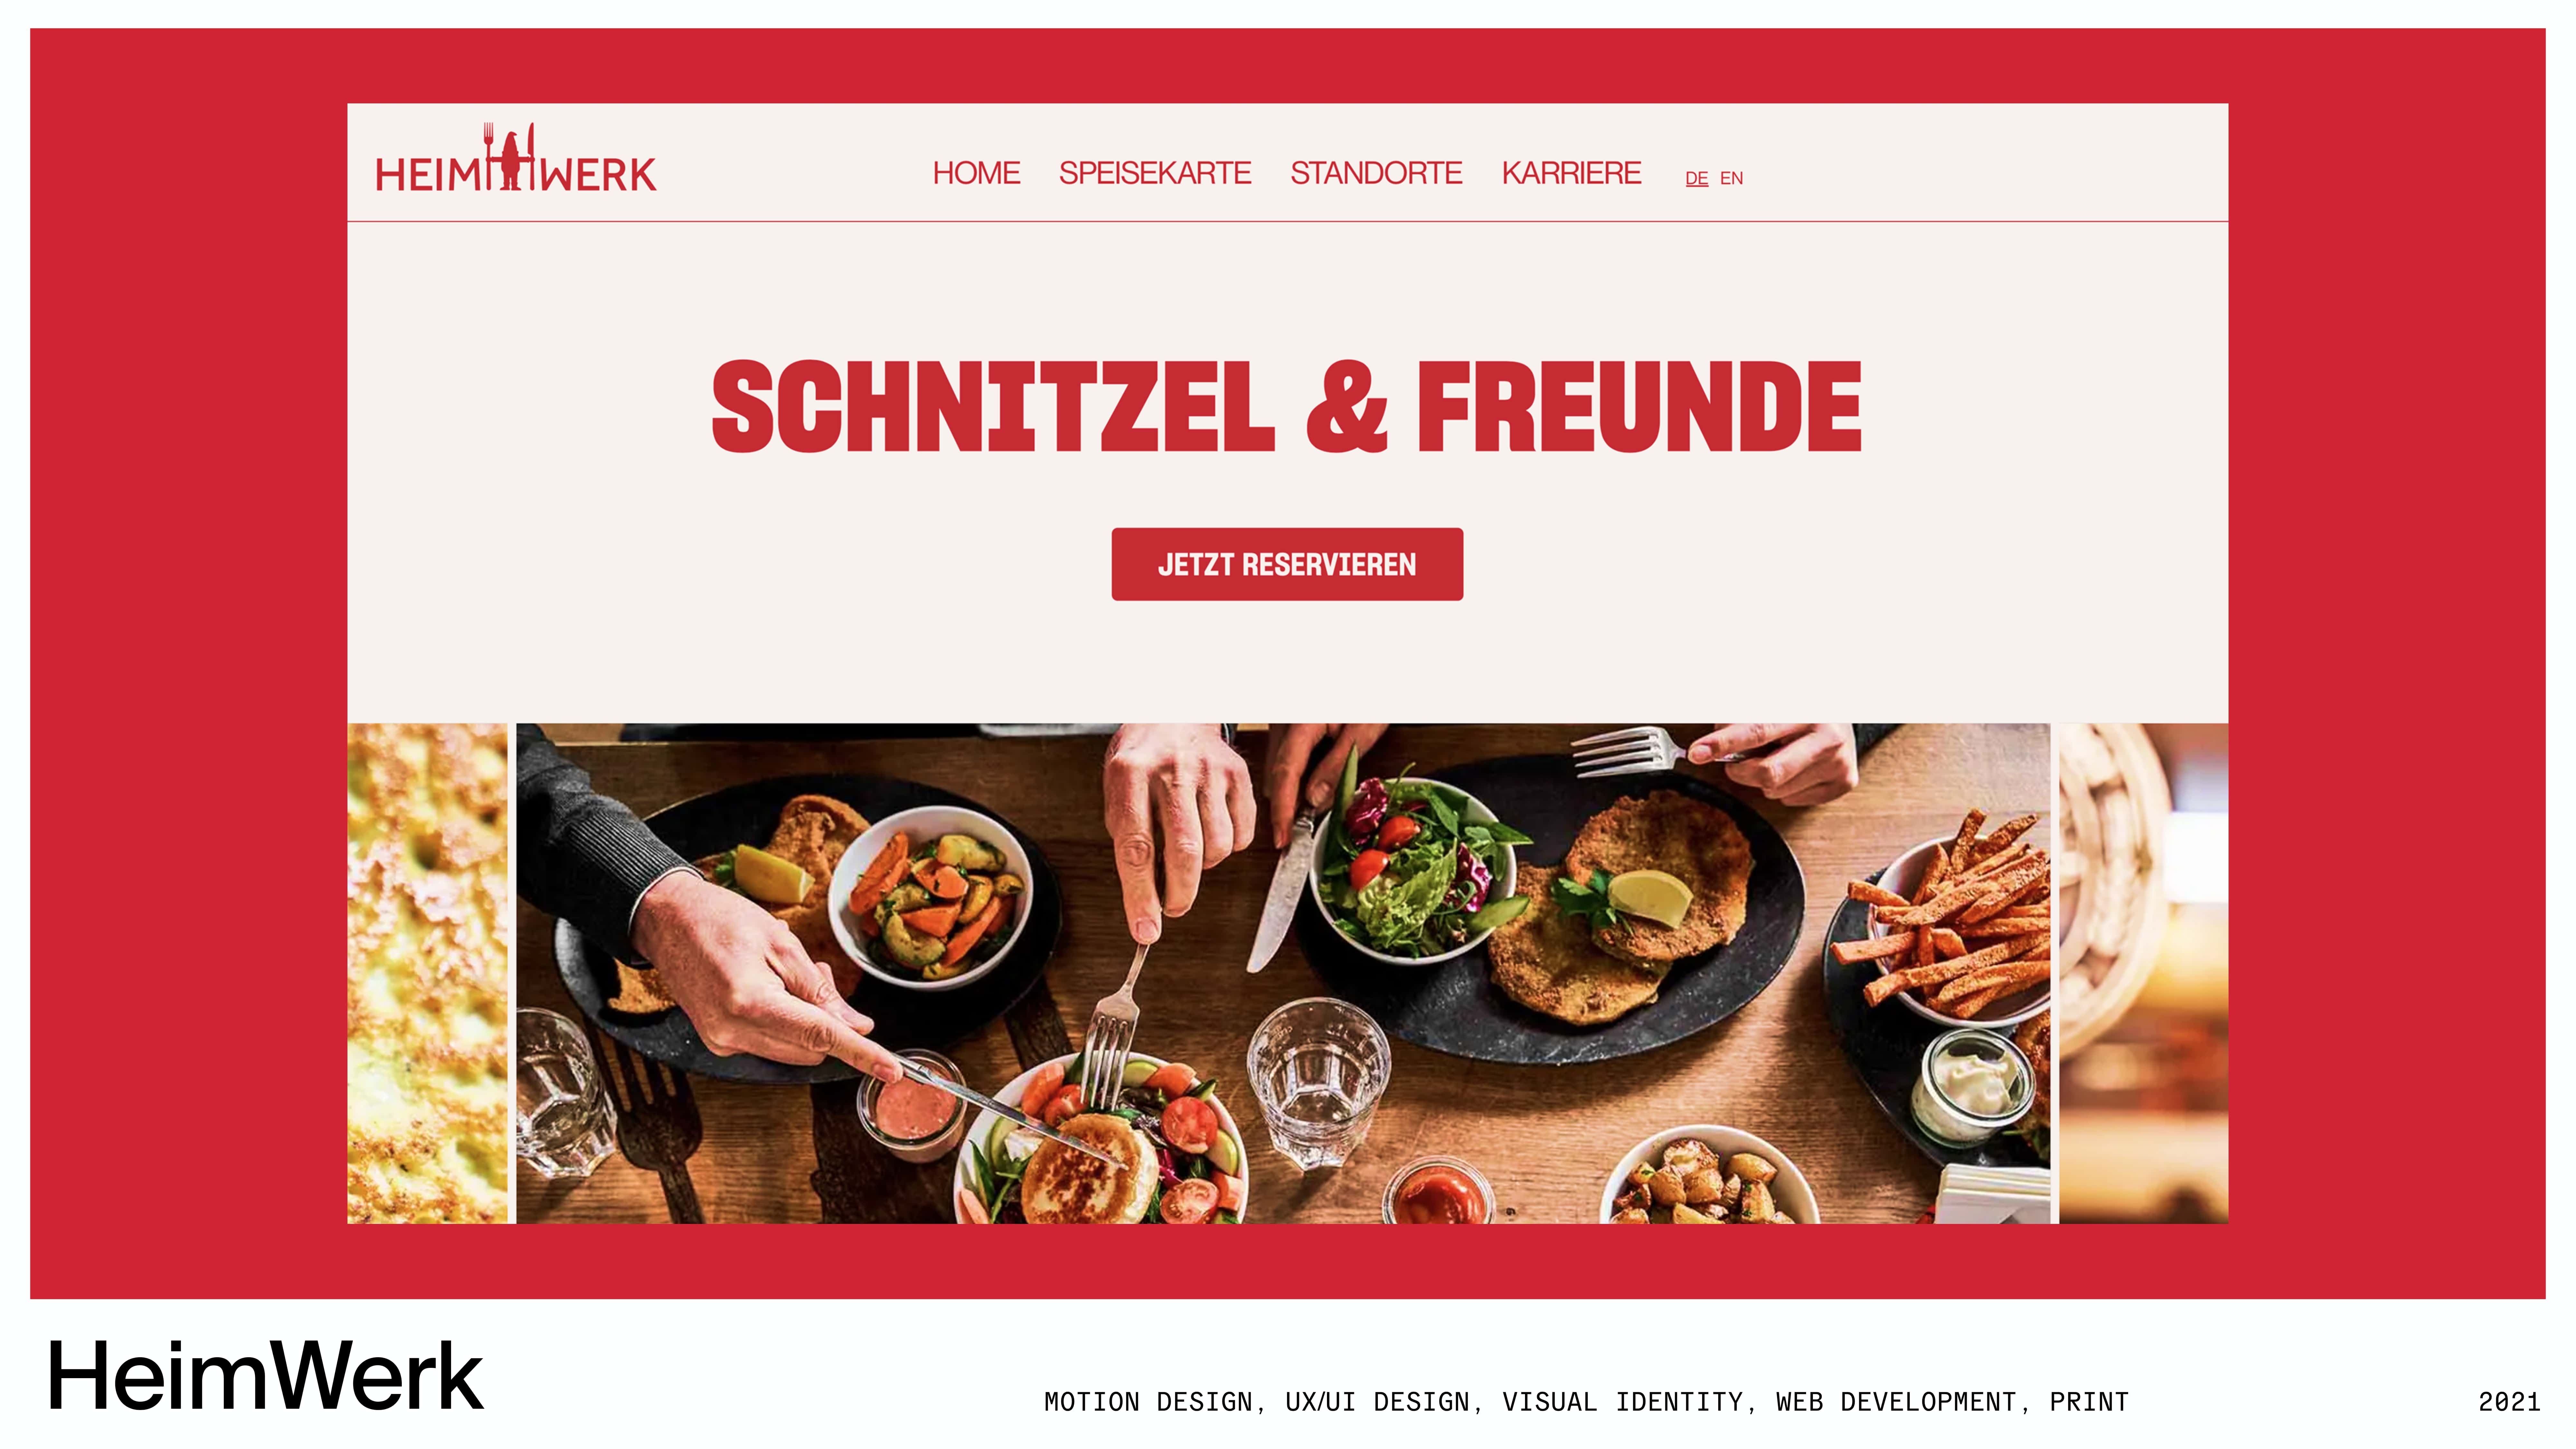
Task: Select the blurred basket image on the right
Action: (2143, 973)
